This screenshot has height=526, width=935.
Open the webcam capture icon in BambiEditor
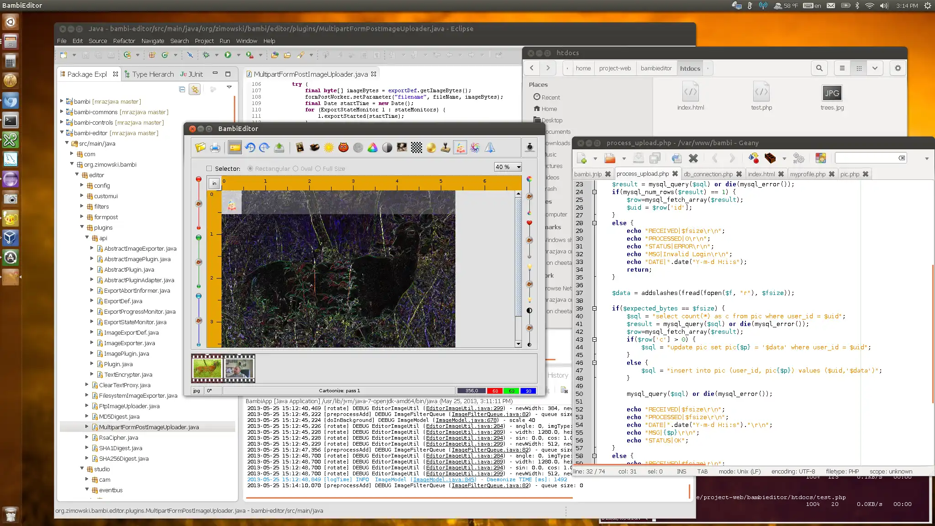pos(529,147)
